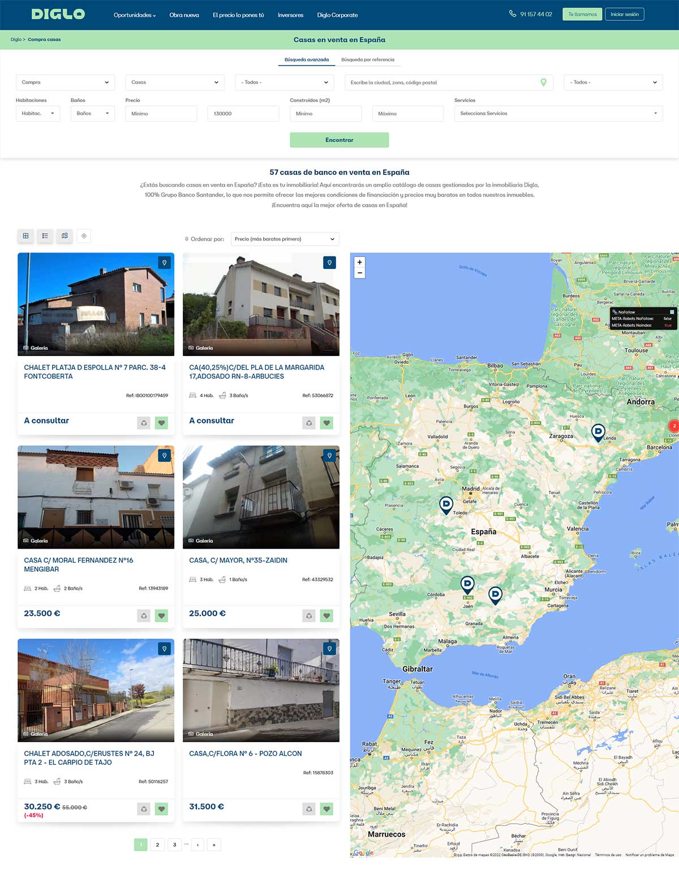Open the Oportunidades menu
The image size is (679, 878).
[x=134, y=15]
